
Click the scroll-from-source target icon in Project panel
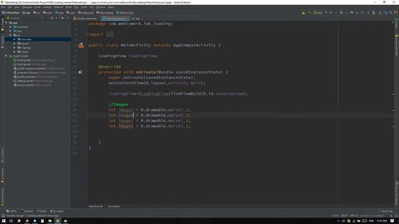[52, 18]
